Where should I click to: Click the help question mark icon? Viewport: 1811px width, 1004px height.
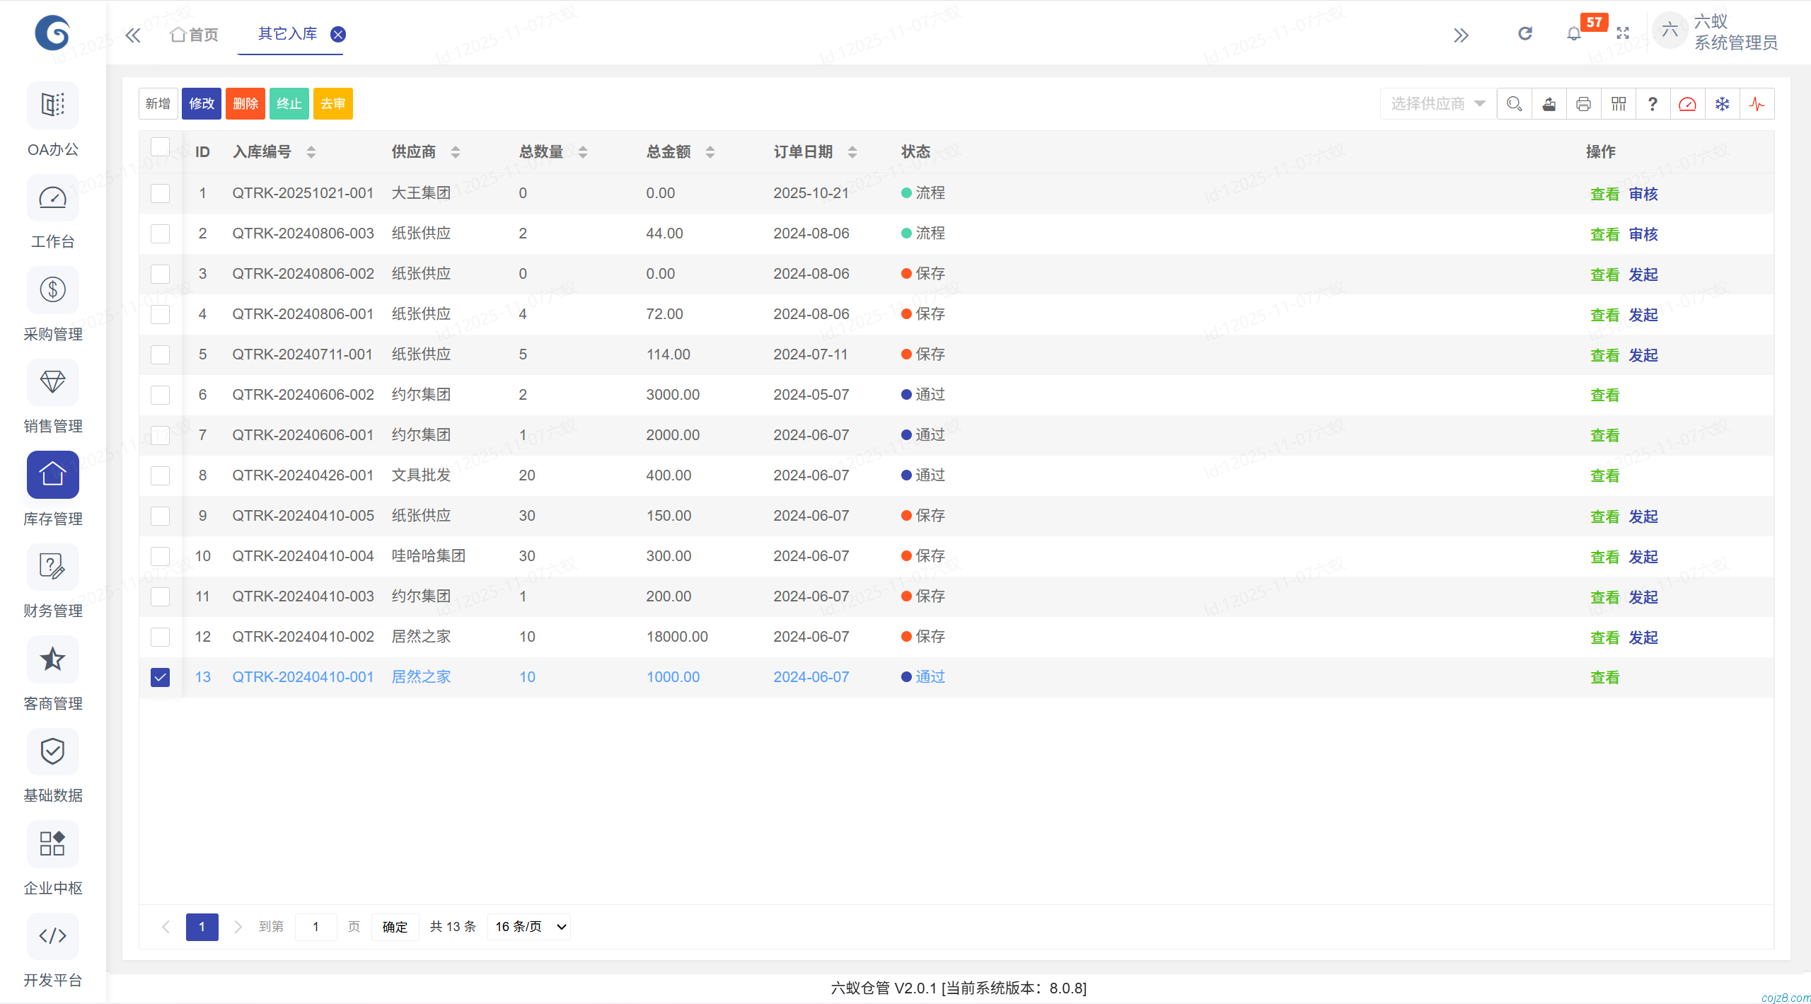tap(1652, 103)
